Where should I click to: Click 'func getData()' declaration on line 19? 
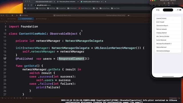pyautogui.click(x=28, y=66)
